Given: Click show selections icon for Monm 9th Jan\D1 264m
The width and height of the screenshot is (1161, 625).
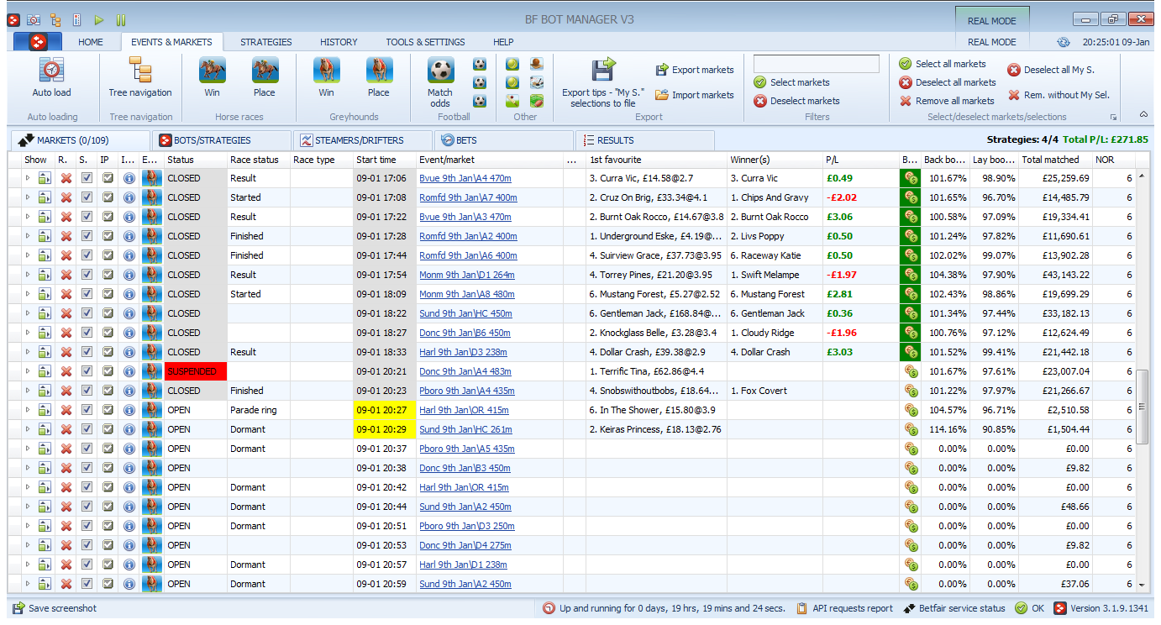Looking at the screenshot, I should [x=45, y=275].
